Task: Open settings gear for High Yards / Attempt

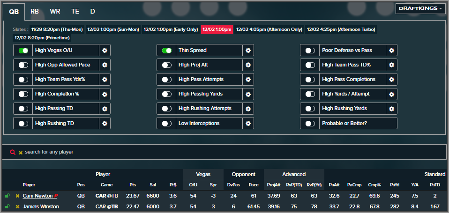Action: 392,94
